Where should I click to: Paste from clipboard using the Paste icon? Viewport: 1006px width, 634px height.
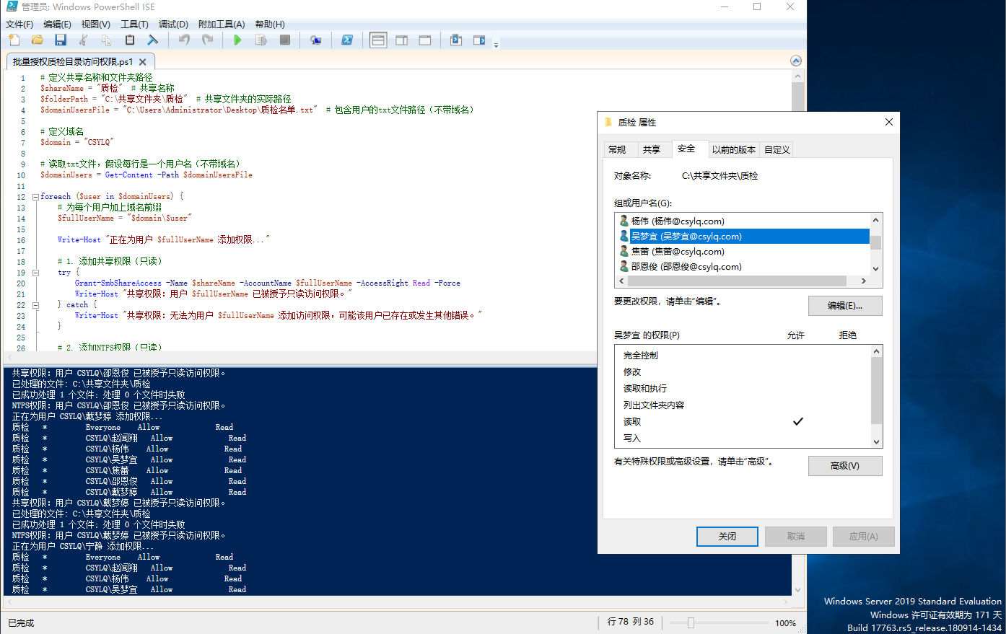tap(130, 40)
